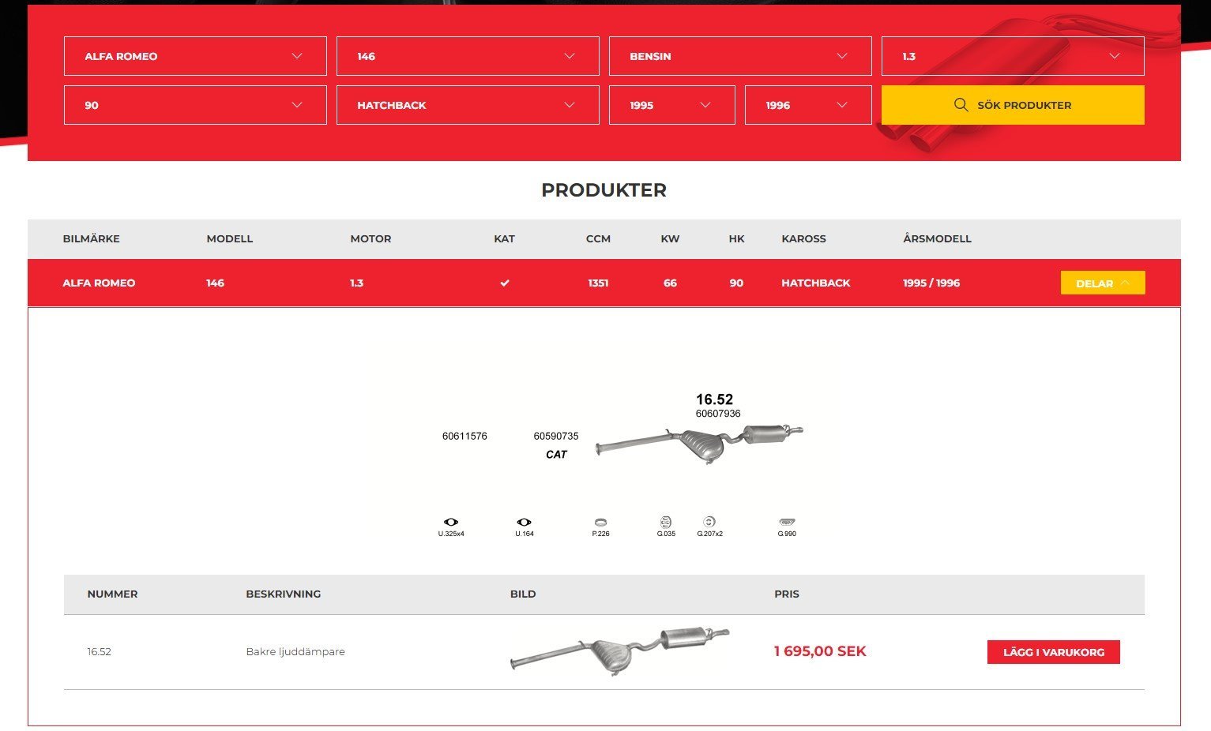Open the 90 horsepower dropdown

coord(195,105)
